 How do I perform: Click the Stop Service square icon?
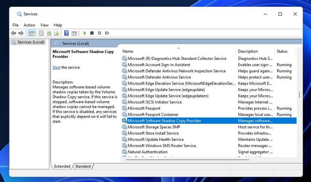pos(92,33)
